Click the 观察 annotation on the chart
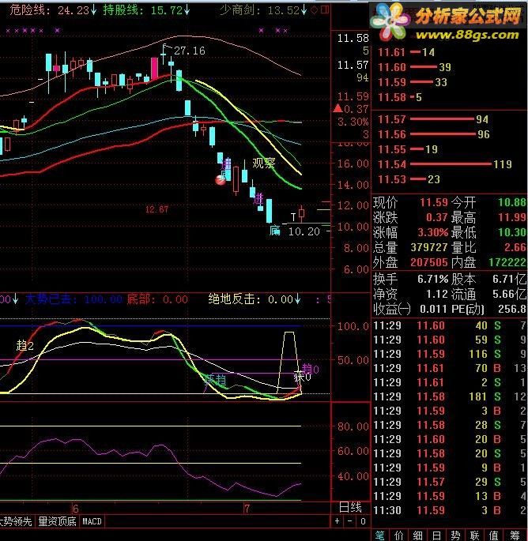 click(x=263, y=163)
